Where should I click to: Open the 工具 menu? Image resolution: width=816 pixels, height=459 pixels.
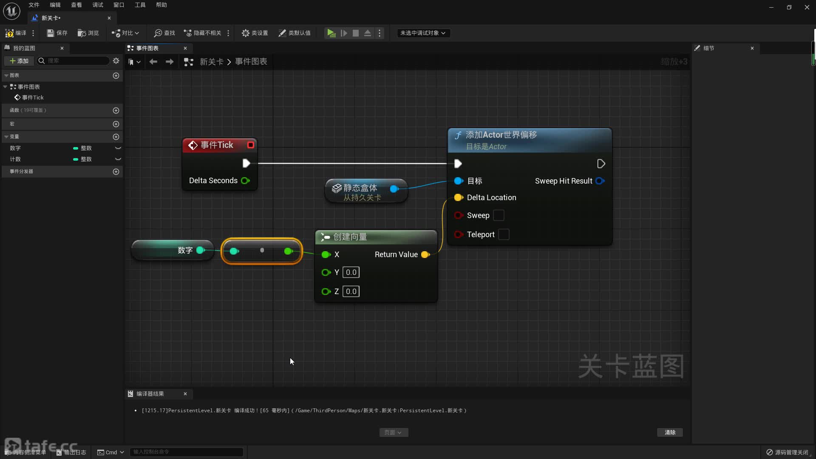click(x=140, y=5)
